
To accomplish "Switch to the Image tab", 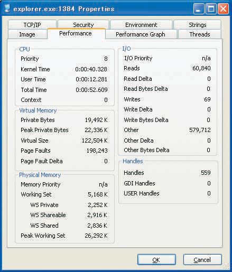I will 27,34.
